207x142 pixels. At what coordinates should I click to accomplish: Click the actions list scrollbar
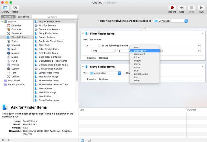[x=77, y=50]
